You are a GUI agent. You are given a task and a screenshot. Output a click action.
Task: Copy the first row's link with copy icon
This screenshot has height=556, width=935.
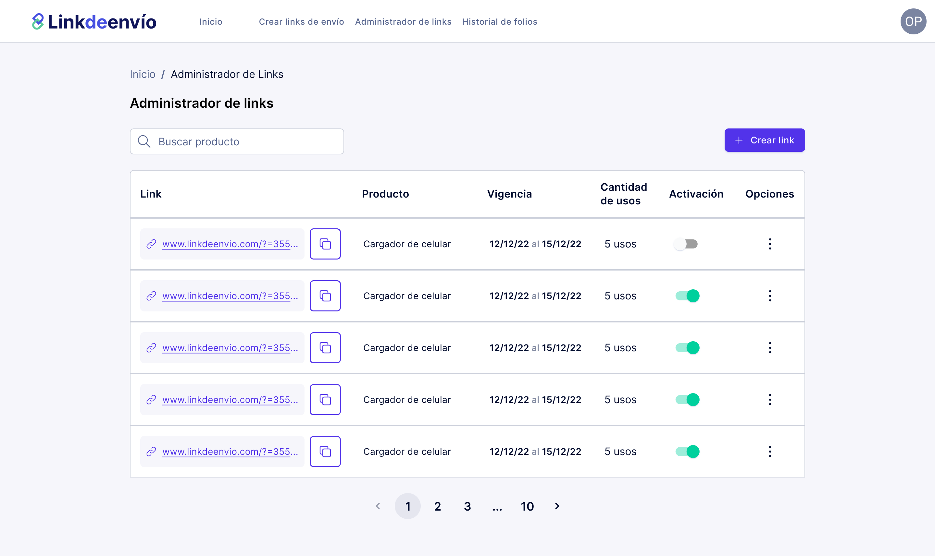325,244
